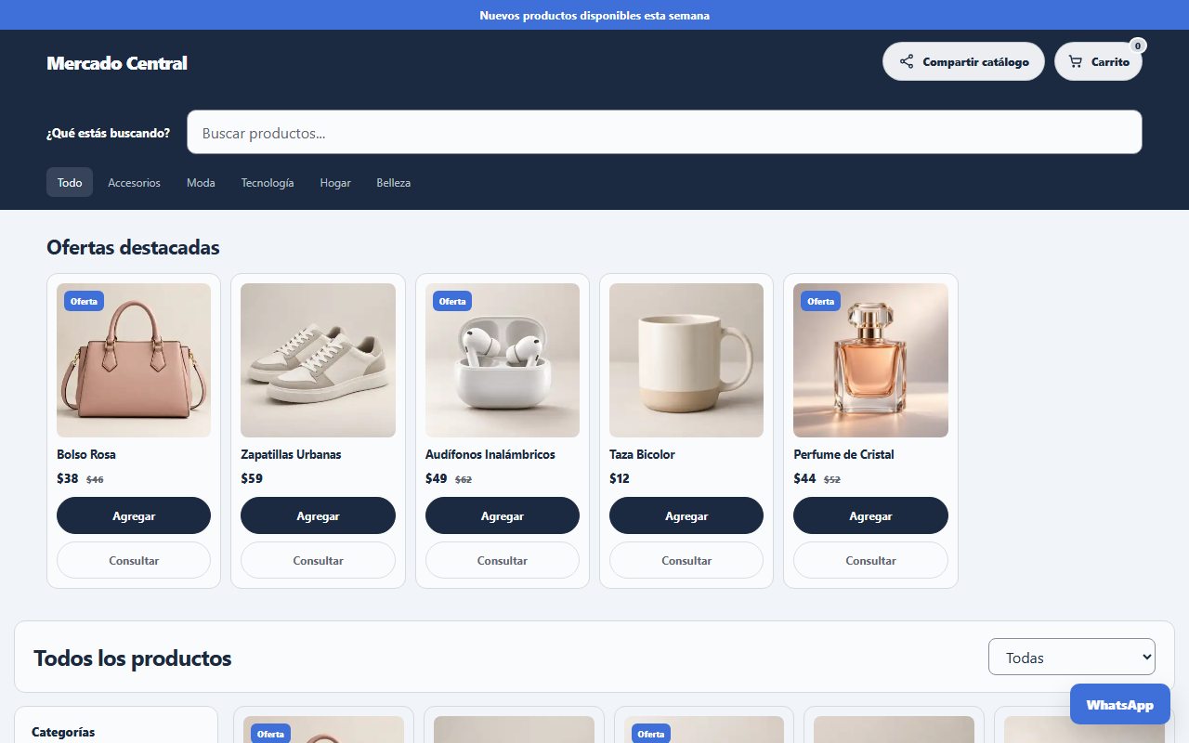Add Audífonos Inalámbricos with Agregar button

click(503, 515)
